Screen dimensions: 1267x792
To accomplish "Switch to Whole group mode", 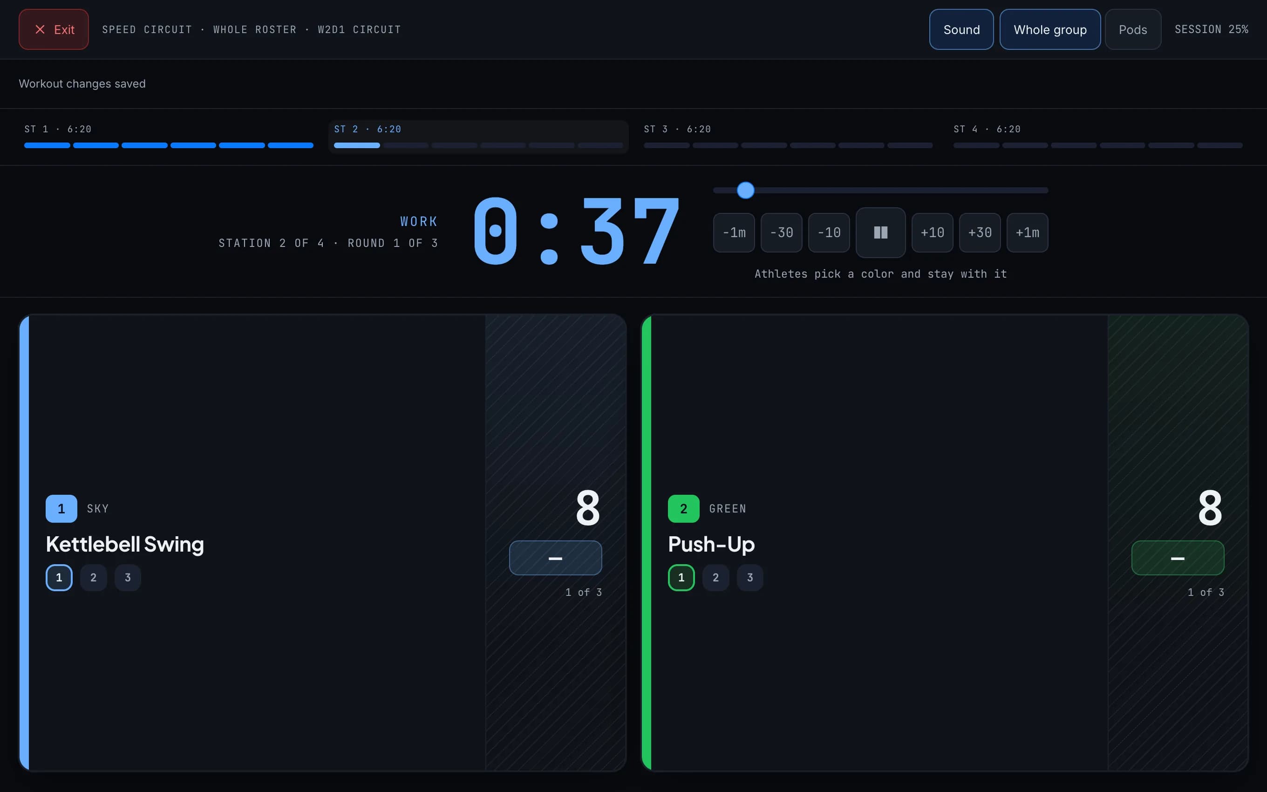I will pos(1050,29).
